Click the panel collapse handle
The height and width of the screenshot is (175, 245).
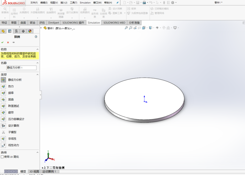point(41,95)
